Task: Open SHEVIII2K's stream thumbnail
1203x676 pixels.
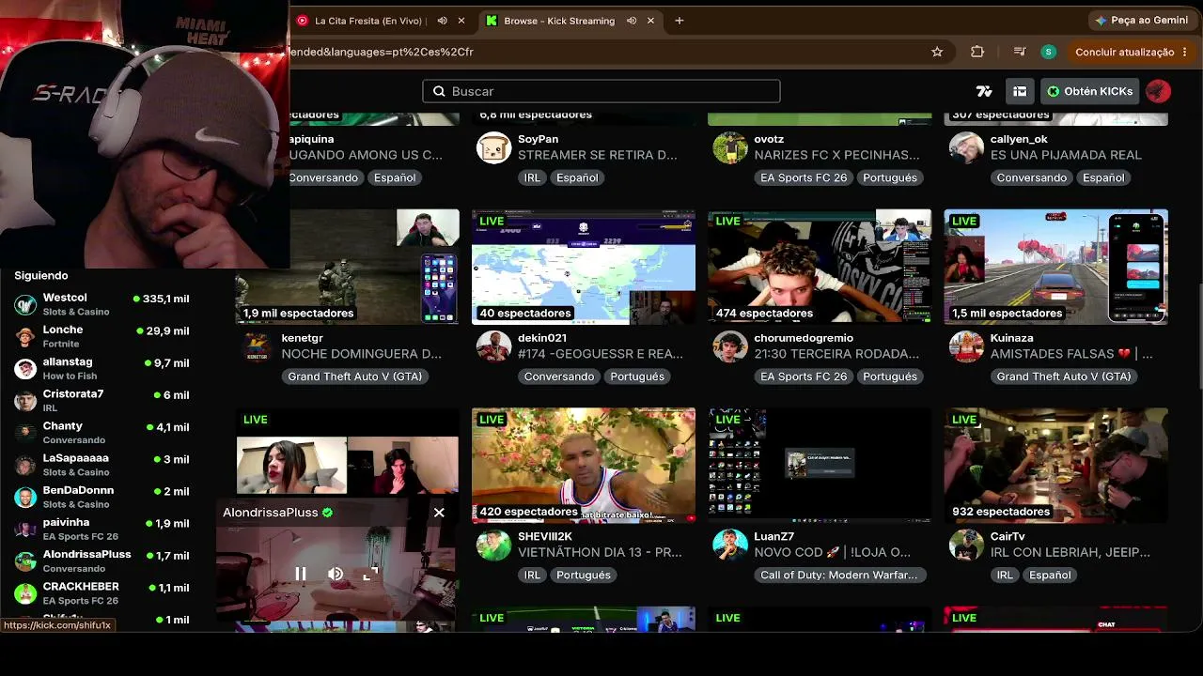Action: tap(584, 466)
